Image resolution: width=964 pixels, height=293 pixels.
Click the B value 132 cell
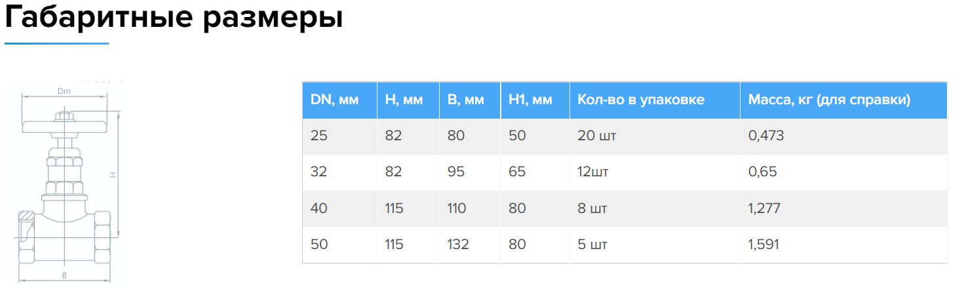coord(458,245)
